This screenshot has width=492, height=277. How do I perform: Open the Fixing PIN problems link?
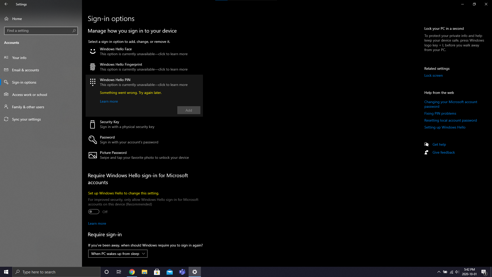[x=440, y=113]
